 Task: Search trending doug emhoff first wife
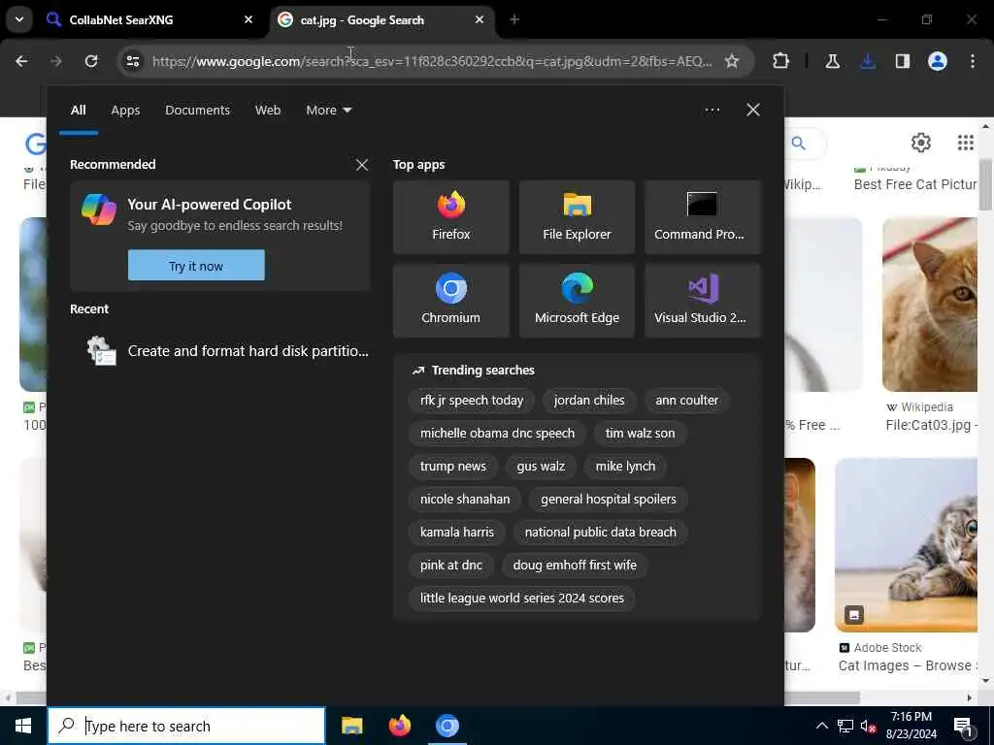(x=575, y=566)
